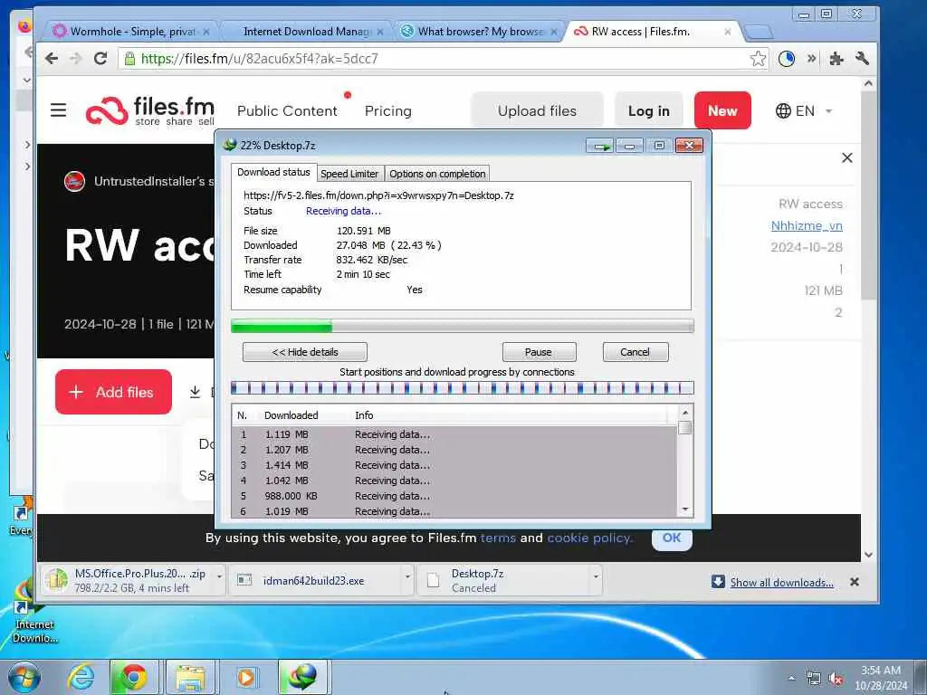
Task: Open Windows Media Player from the taskbar
Action: coord(245,677)
